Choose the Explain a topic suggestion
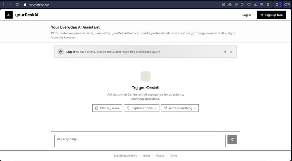Screen dimensions: 292x161 141,108
